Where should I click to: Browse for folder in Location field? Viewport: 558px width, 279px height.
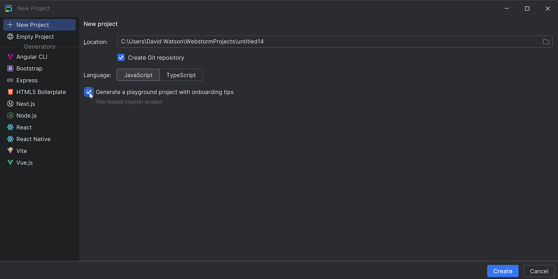coord(546,42)
